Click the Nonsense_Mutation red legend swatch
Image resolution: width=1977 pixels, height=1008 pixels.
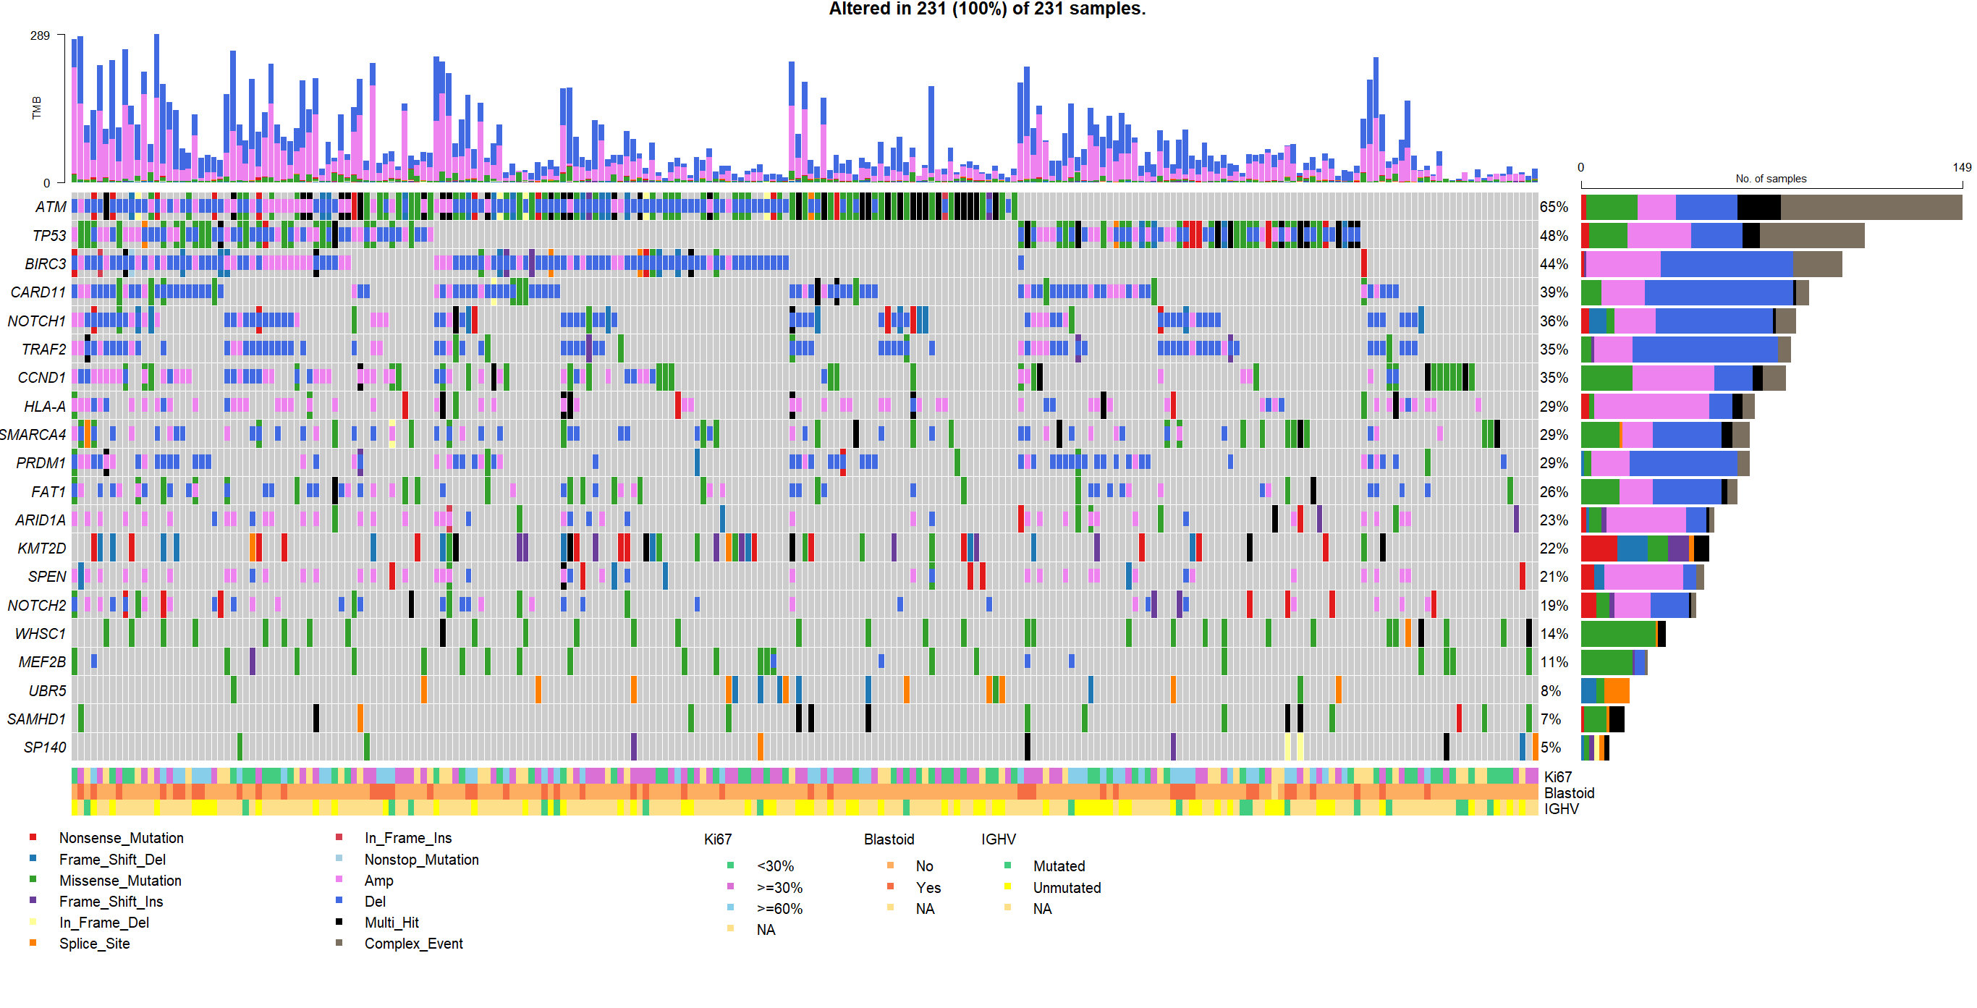click(33, 837)
